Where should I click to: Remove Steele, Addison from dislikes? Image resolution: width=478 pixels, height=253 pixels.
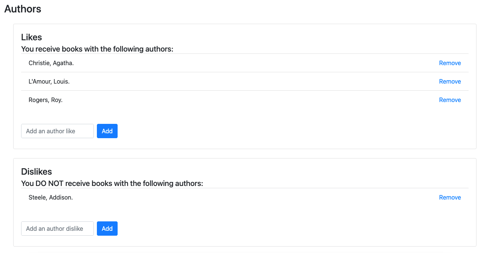tap(450, 198)
